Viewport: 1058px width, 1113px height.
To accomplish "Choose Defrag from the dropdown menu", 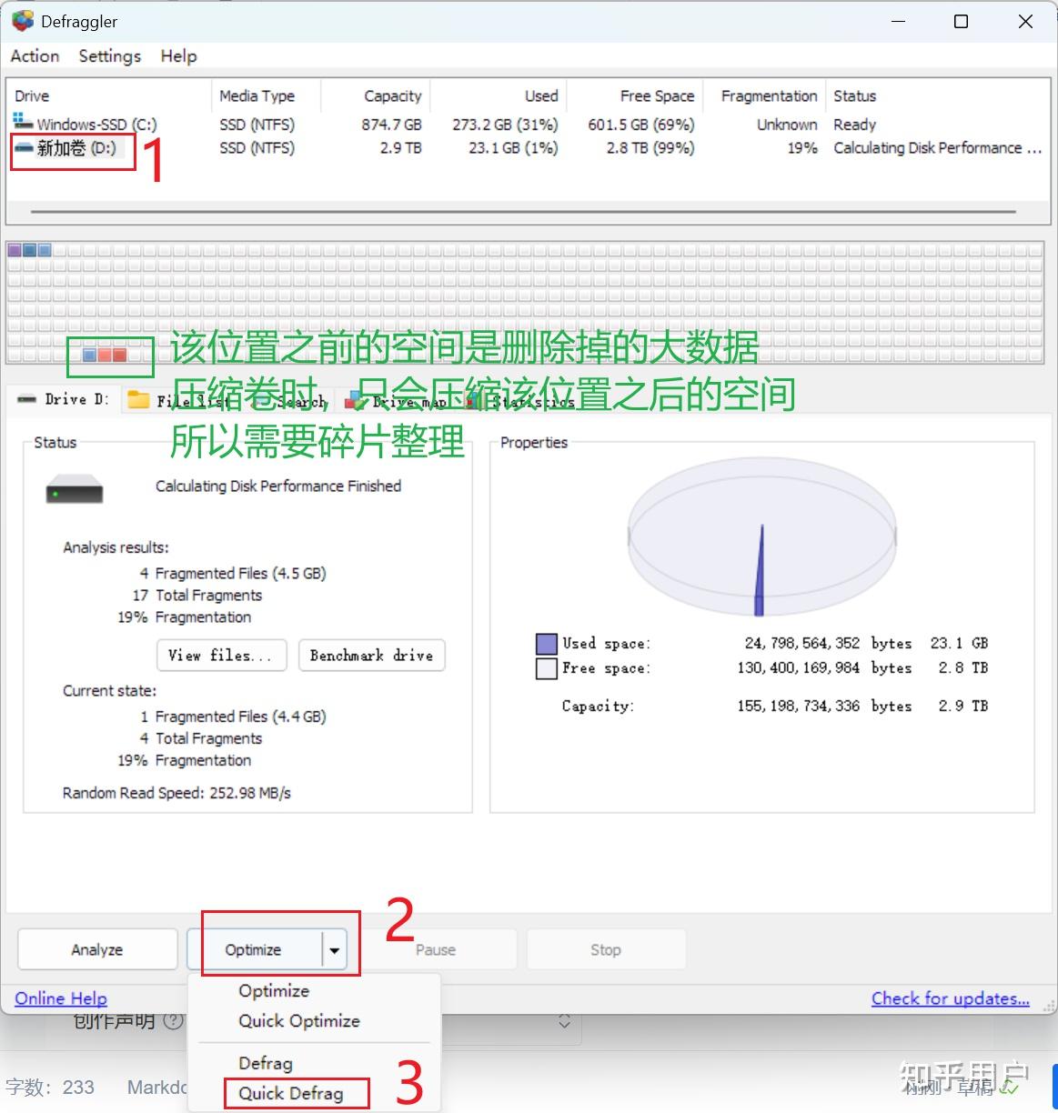I will (266, 1062).
